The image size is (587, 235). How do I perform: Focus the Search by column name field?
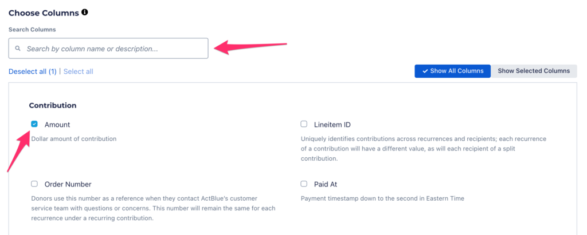coord(115,49)
